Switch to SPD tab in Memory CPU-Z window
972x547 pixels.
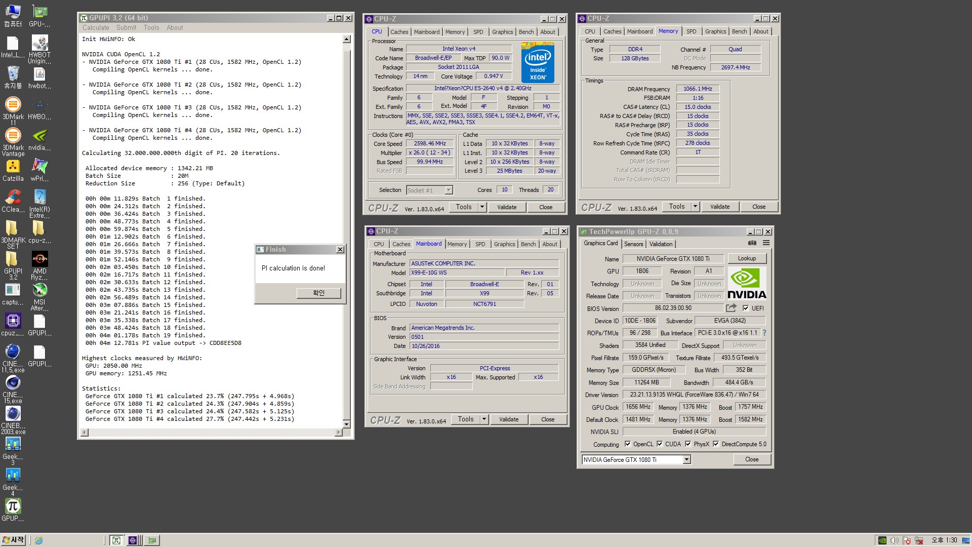pyautogui.click(x=691, y=31)
